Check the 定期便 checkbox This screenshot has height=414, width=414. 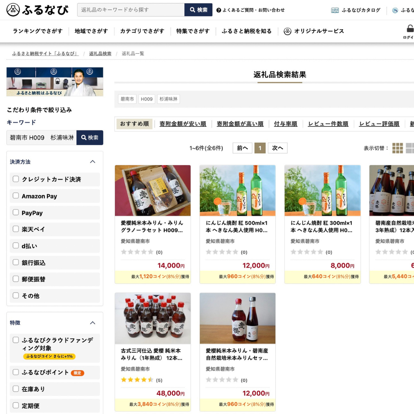coord(16,405)
